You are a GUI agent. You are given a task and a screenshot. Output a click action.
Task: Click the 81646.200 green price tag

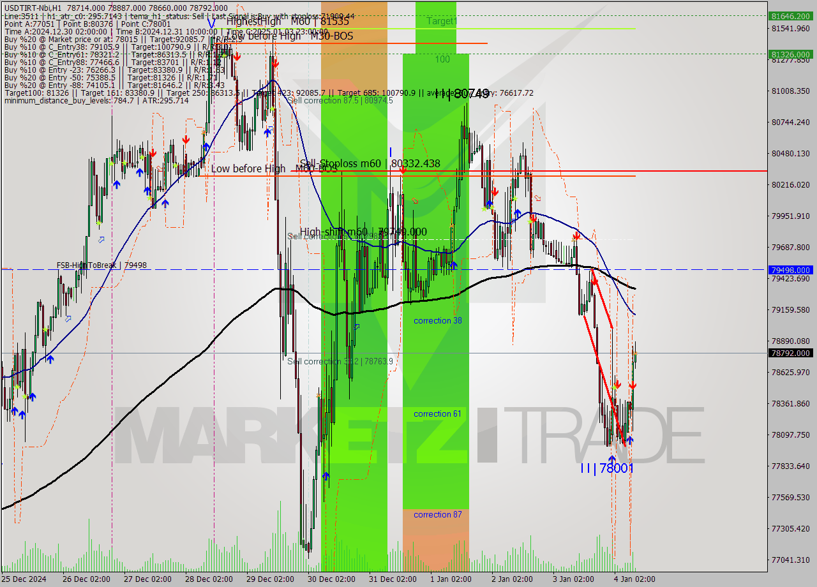coord(791,15)
